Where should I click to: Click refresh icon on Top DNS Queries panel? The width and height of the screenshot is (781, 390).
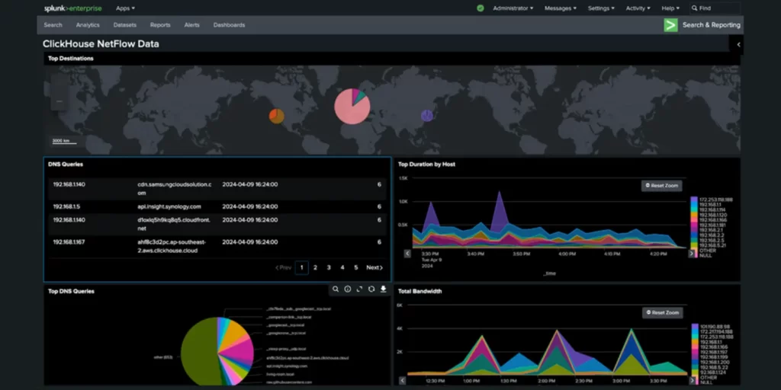coord(371,289)
